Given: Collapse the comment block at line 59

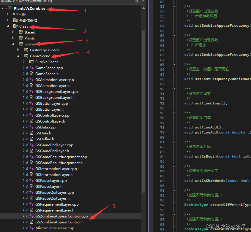Looking at the screenshot, I should click(x=174, y=36).
